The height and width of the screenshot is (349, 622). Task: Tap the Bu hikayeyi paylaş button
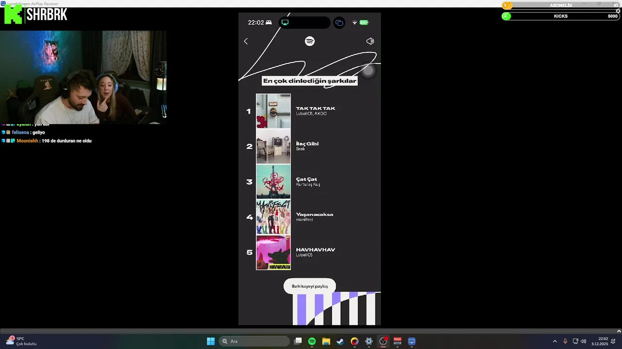pos(310,286)
